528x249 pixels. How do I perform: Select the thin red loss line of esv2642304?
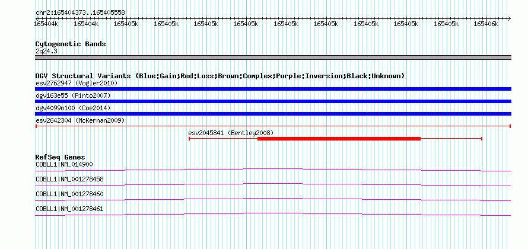click(273, 126)
